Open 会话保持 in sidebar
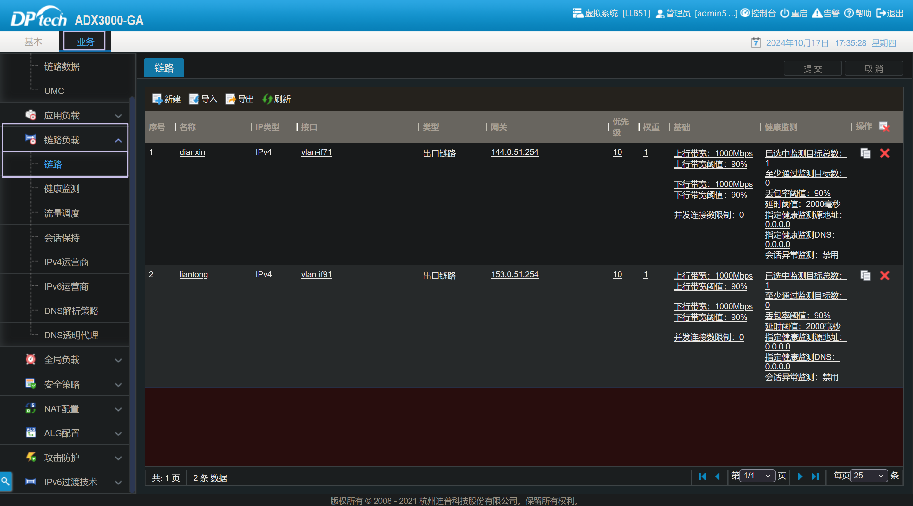The image size is (913, 506). pyautogui.click(x=62, y=238)
